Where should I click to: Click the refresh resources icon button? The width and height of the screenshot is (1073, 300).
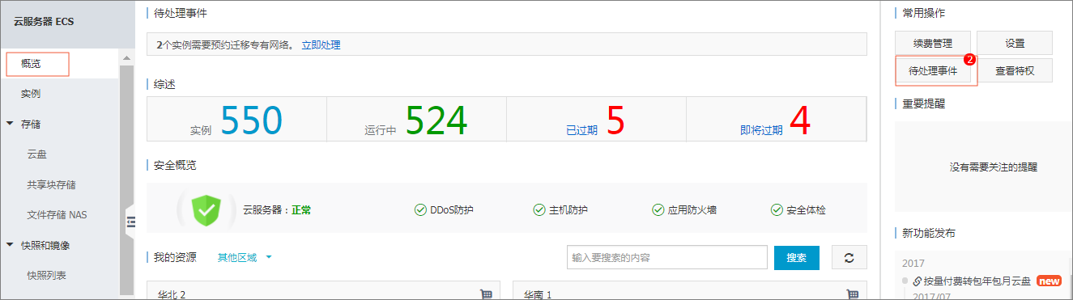tap(849, 257)
